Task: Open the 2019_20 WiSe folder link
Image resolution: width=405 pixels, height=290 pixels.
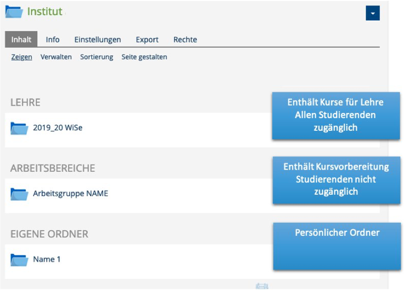Action: pyautogui.click(x=57, y=127)
